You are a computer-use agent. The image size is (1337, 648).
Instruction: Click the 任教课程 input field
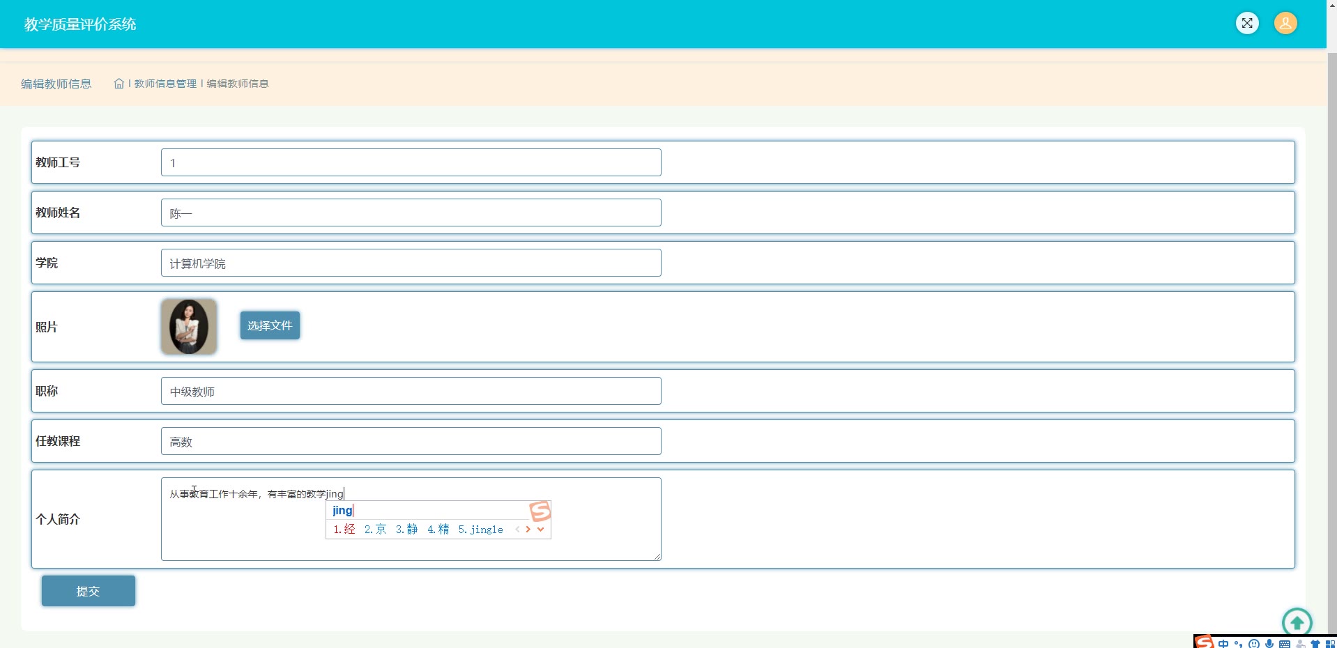point(411,441)
